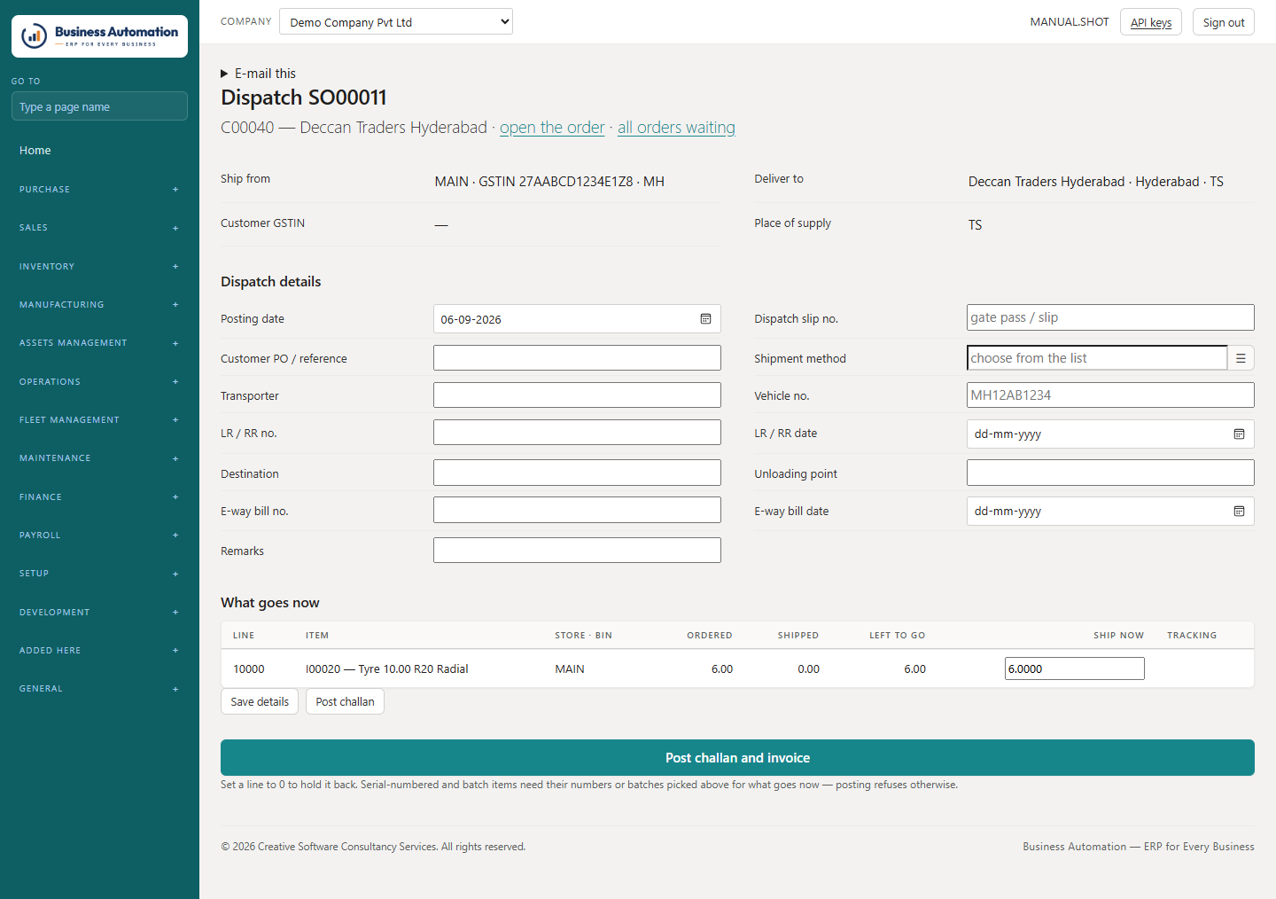Screen dimensions: 1276x899
Task: Click the Sign out button
Action: [x=1224, y=22]
